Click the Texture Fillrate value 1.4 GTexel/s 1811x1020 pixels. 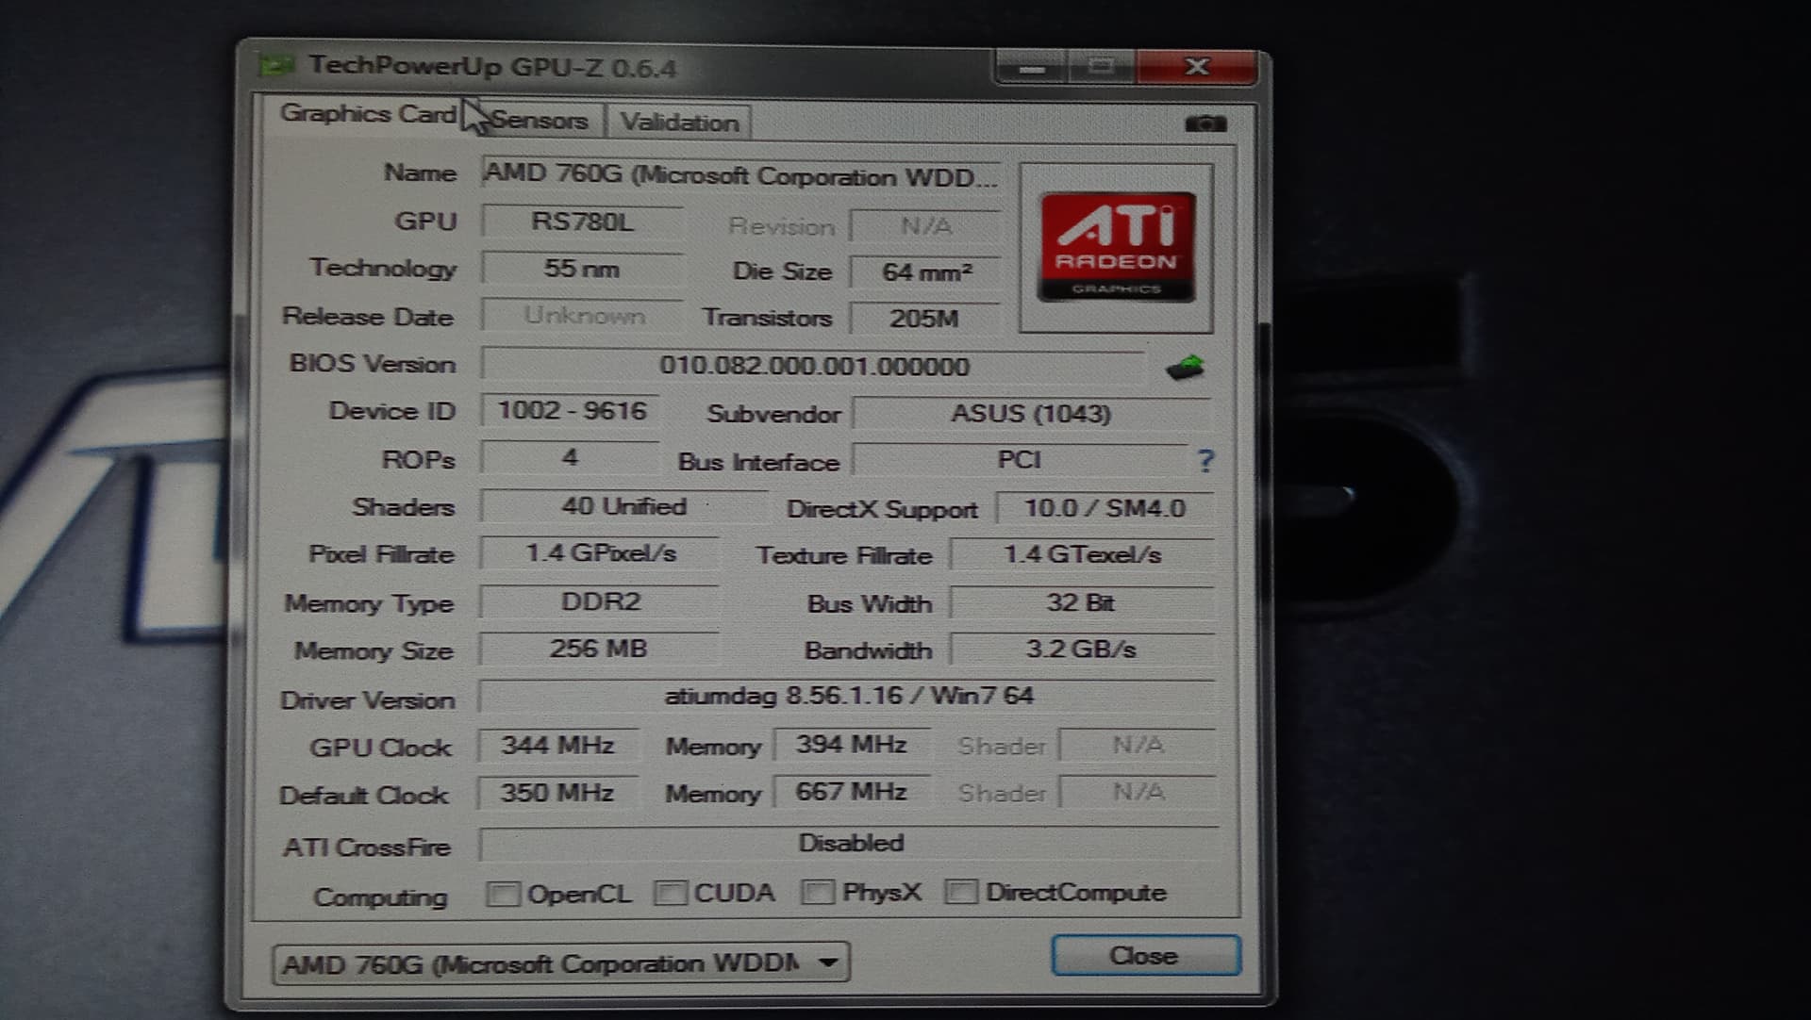pos(1082,555)
